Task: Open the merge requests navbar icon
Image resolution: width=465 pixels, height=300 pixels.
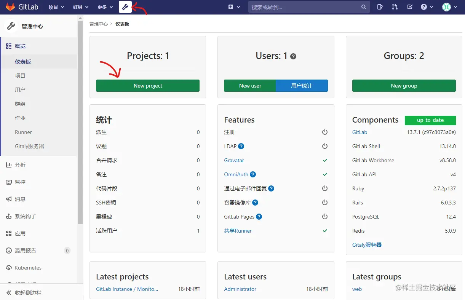Action: pyautogui.click(x=395, y=7)
